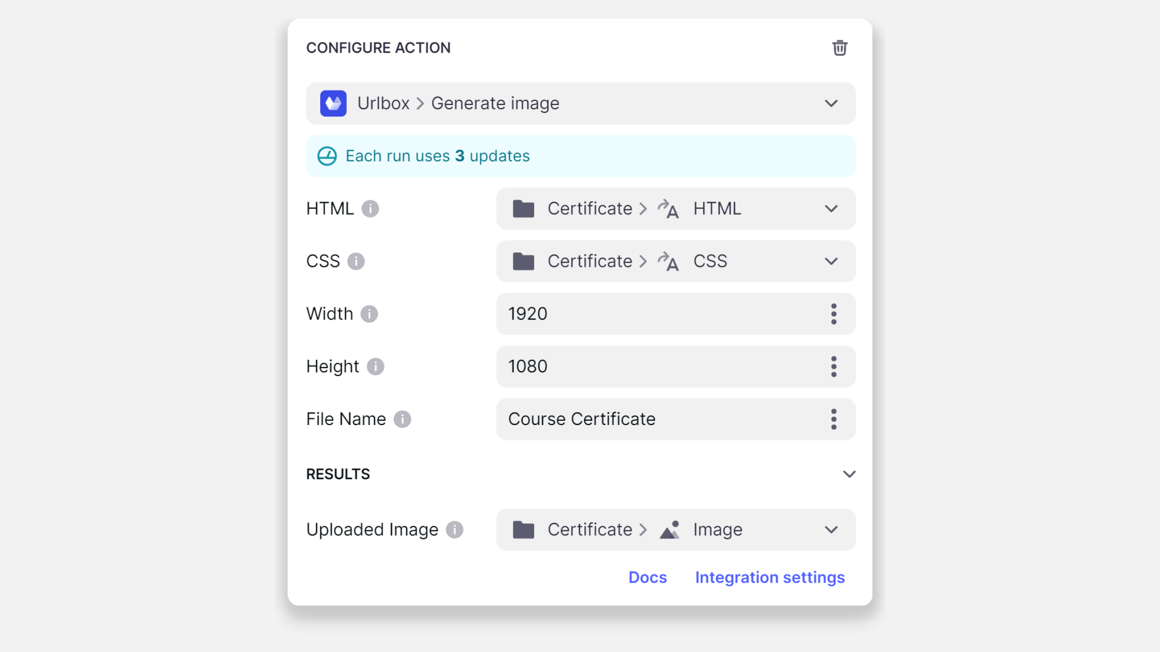Click the info icon beside the HTML label
Image resolution: width=1160 pixels, height=652 pixels.
370,209
